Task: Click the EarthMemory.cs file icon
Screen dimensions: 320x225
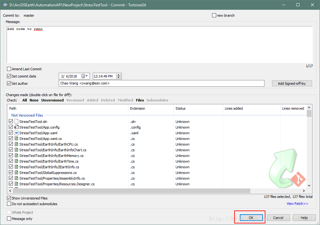Action: tap(16, 155)
